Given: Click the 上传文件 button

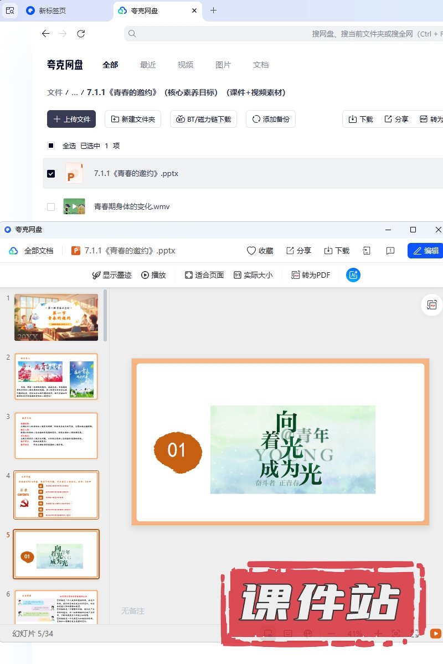Looking at the screenshot, I should click(x=71, y=119).
